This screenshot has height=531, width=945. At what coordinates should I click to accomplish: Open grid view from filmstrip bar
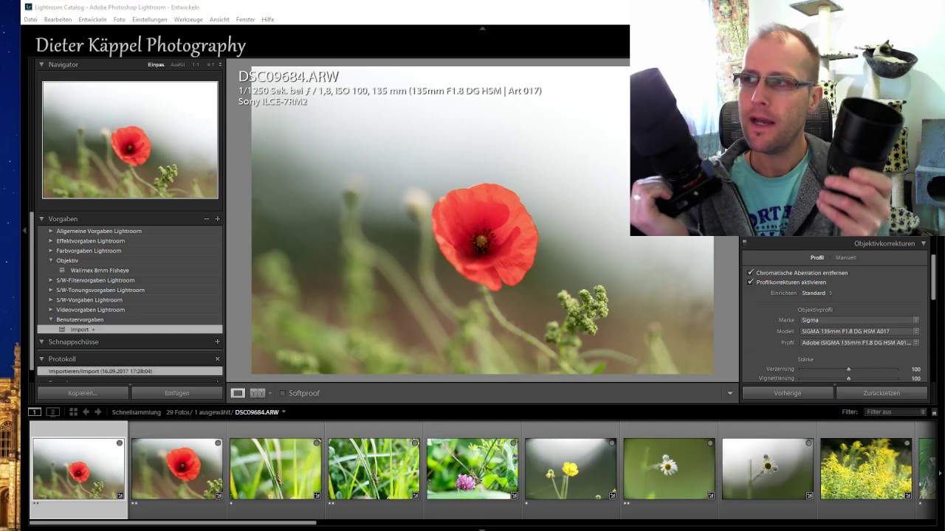[x=73, y=412]
